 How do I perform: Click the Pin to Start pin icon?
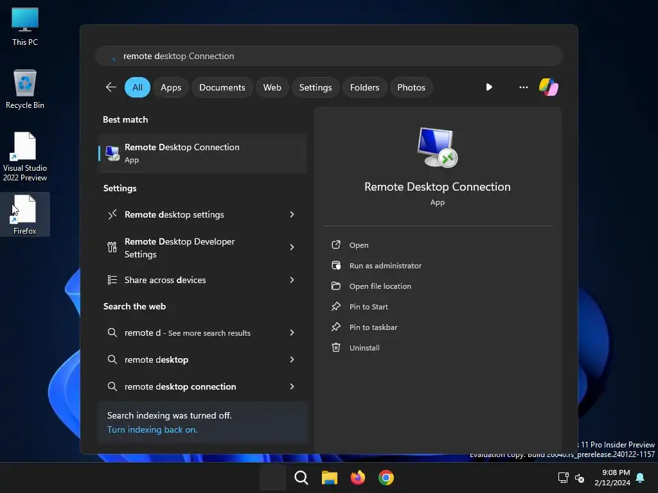click(x=335, y=306)
